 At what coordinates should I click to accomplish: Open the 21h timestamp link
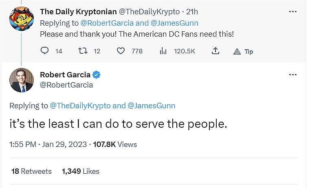coord(192,11)
